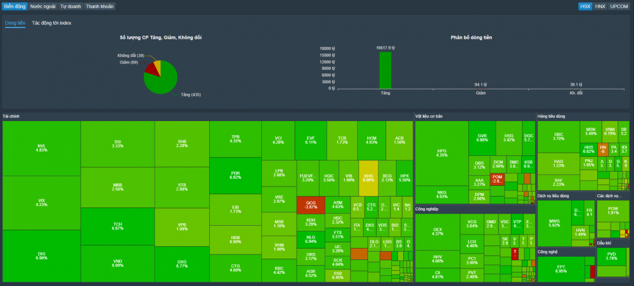Screen dimensions: 634x286
Task: Select the LCG 4.46% tile
Action: click(472, 244)
